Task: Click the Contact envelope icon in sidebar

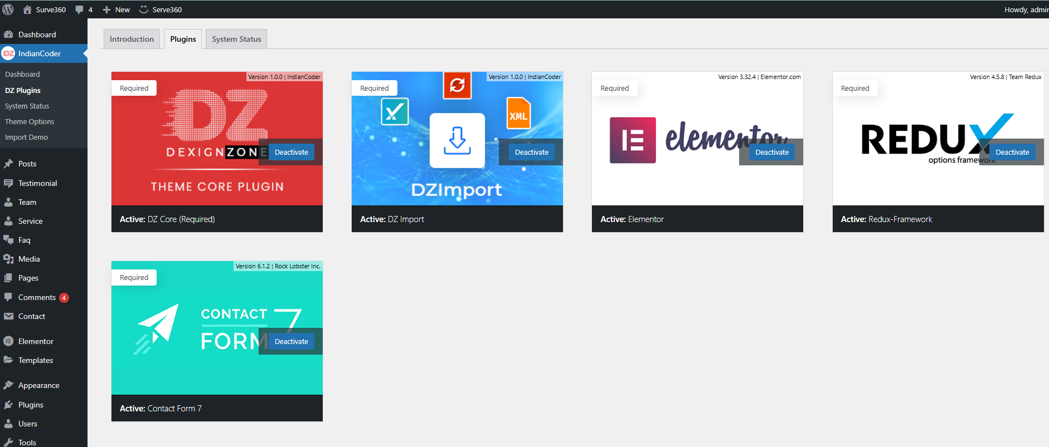Action: 8,316
